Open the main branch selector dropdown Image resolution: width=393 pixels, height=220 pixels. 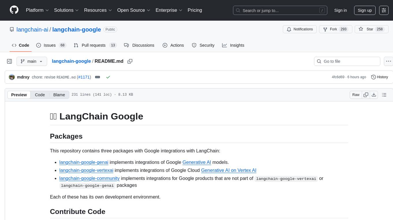(x=32, y=61)
